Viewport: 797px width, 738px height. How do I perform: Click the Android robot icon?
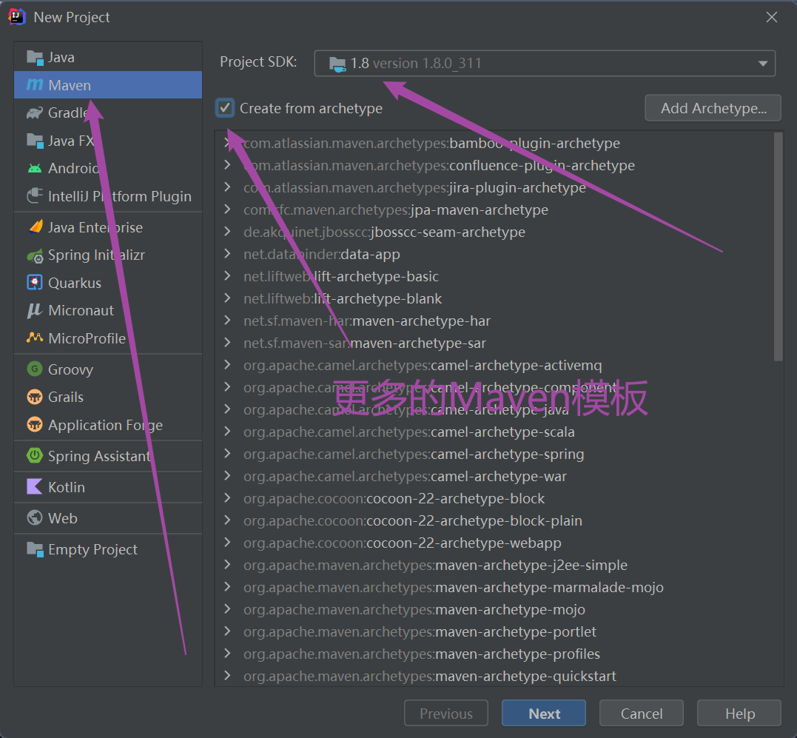35,168
